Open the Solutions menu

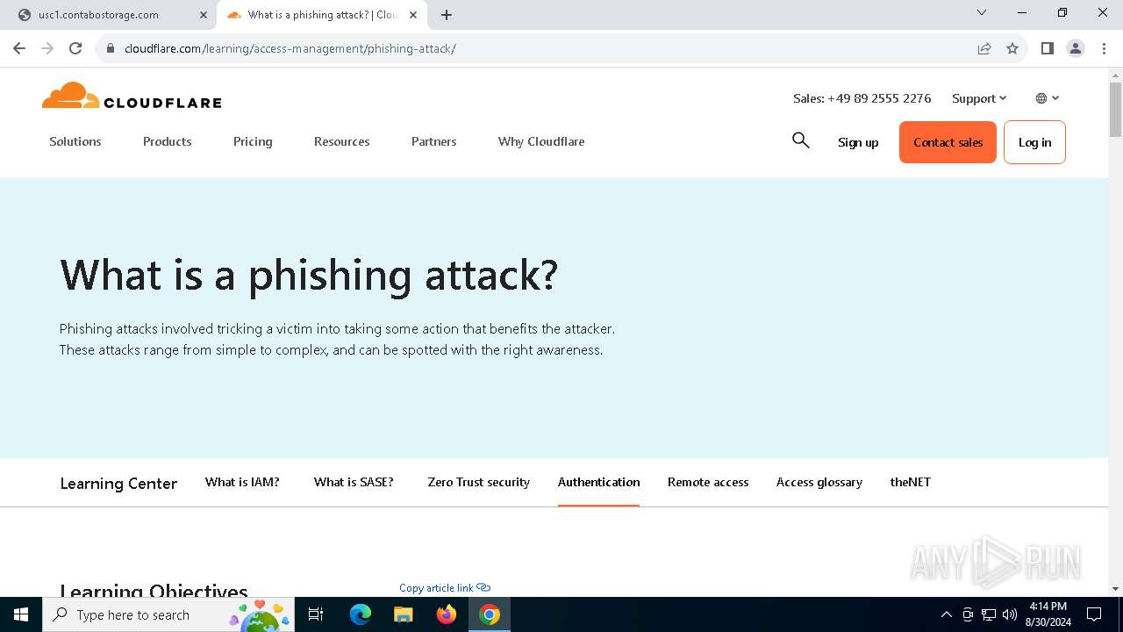pos(75,141)
